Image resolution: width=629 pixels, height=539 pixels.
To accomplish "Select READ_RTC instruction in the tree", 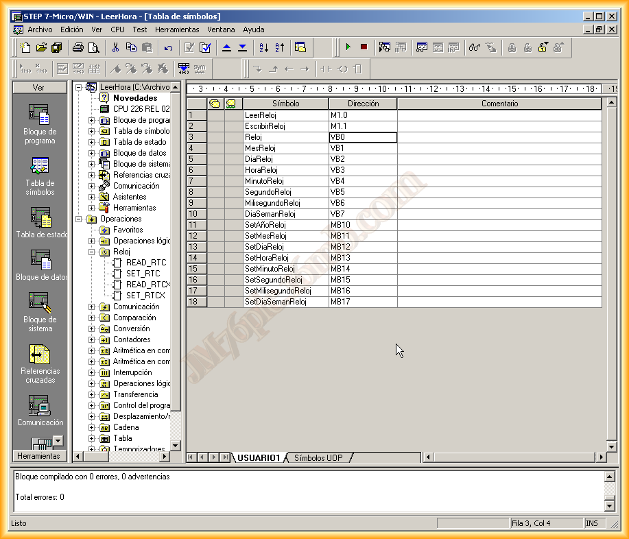I will 145,263.
